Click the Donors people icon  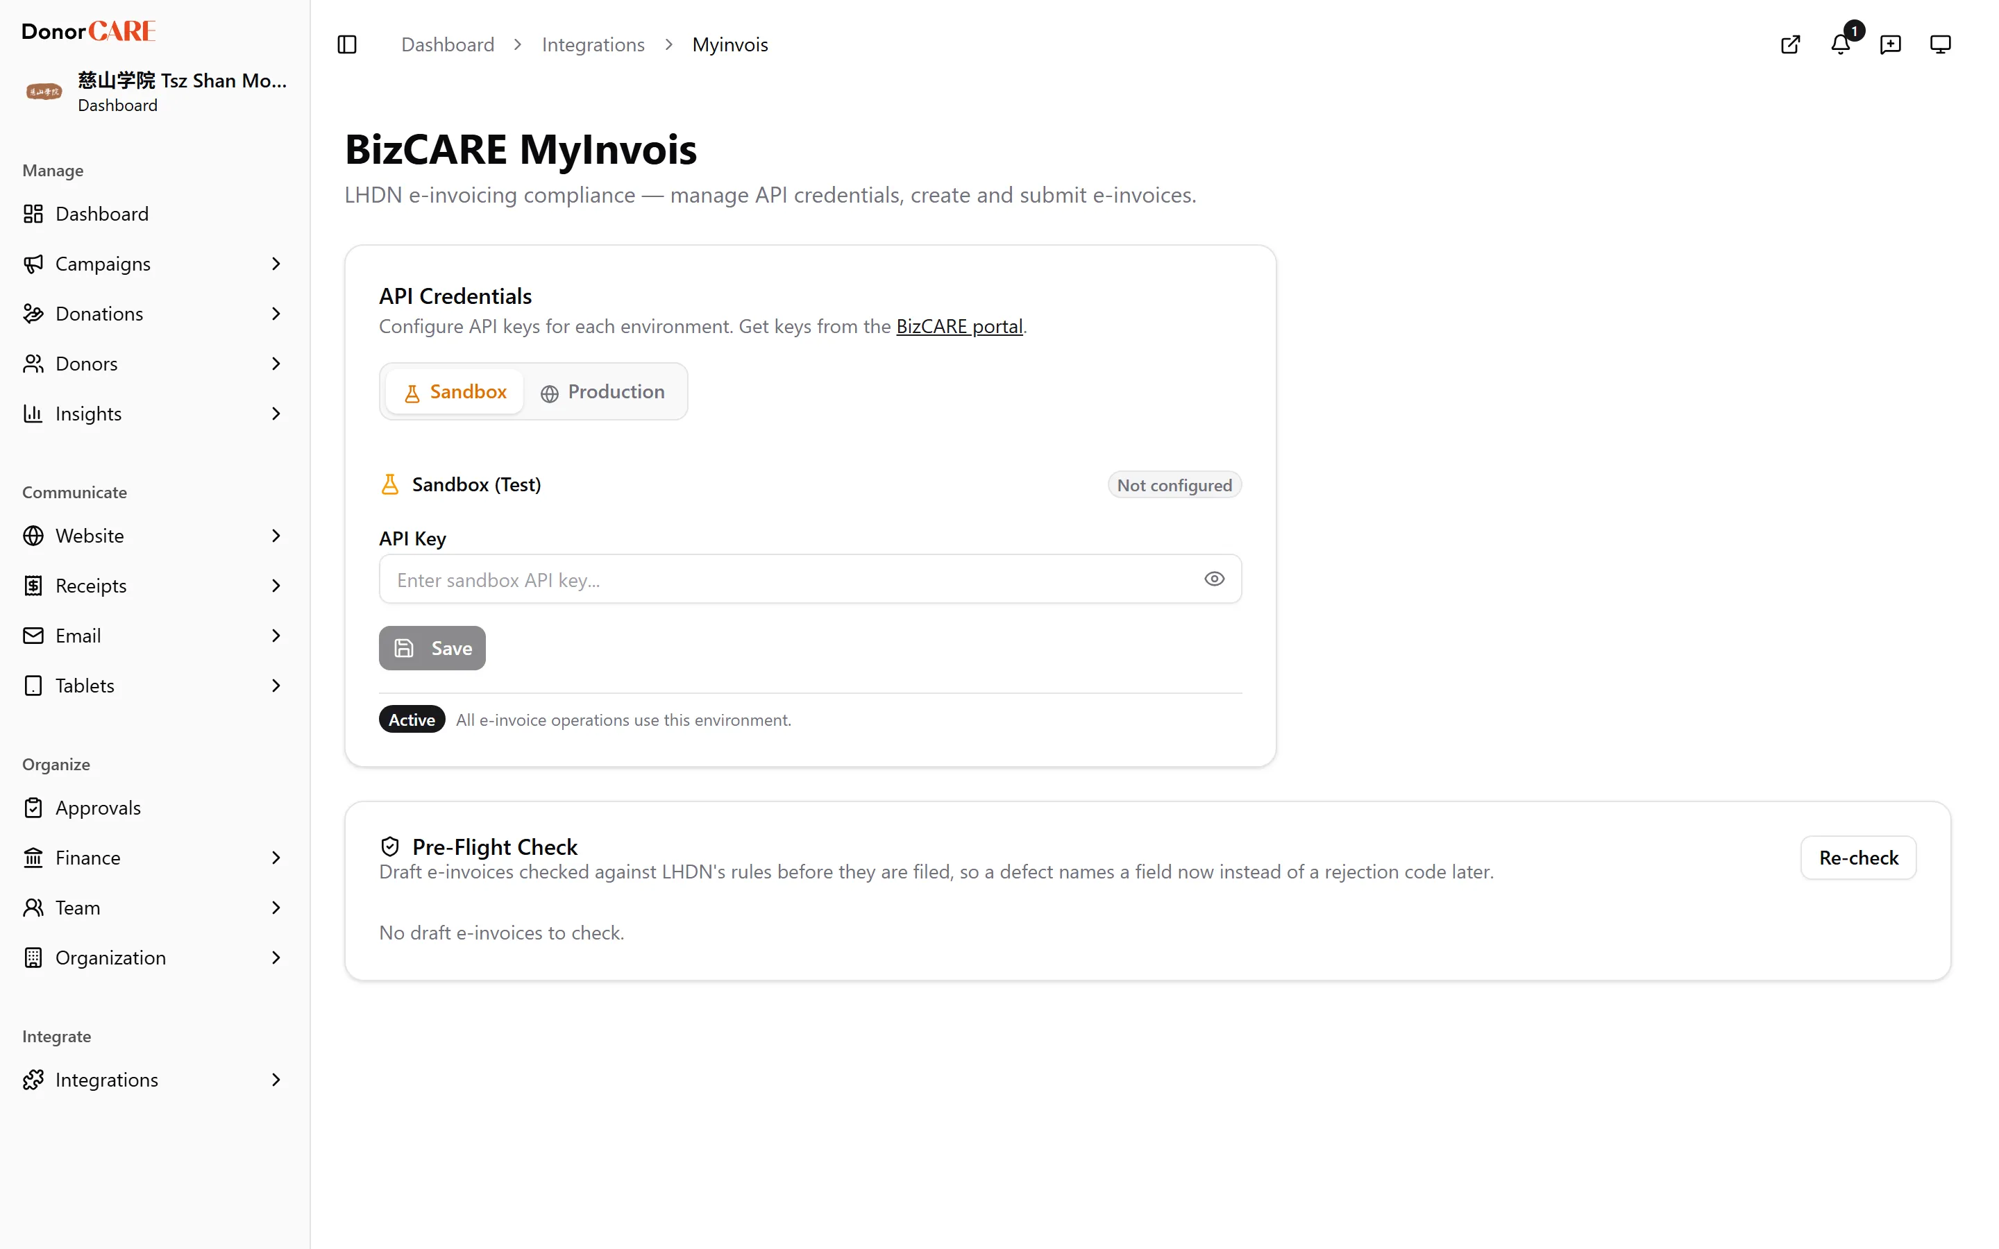33,364
